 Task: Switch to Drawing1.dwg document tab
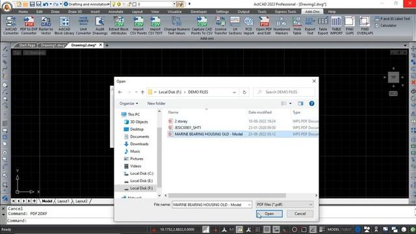[53, 45]
